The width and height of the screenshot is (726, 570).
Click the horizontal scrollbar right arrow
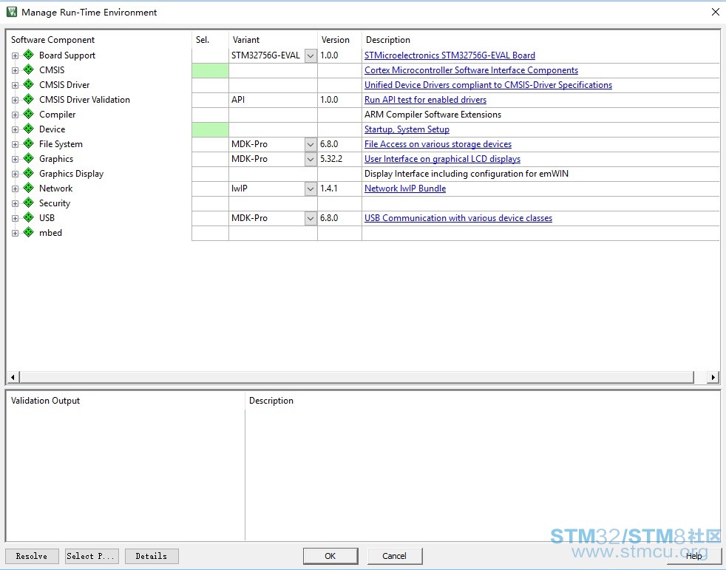(x=713, y=377)
